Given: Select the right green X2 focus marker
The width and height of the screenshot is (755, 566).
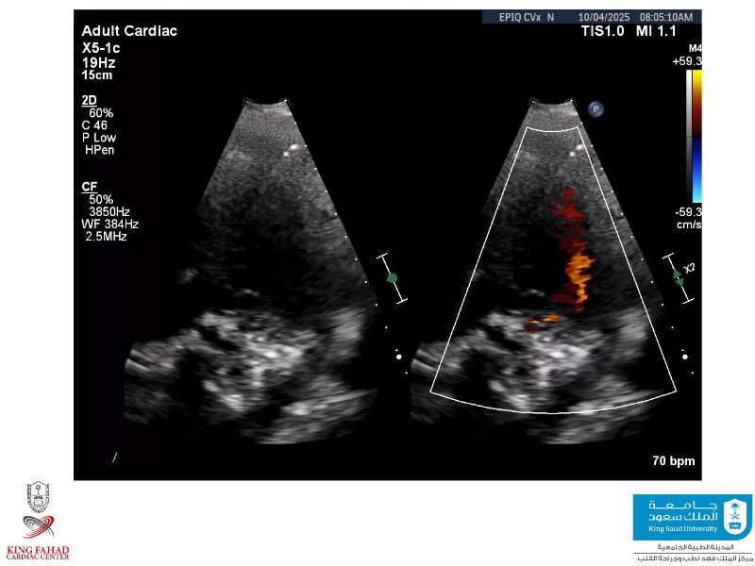Looking at the screenshot, I should click(678, 277).
